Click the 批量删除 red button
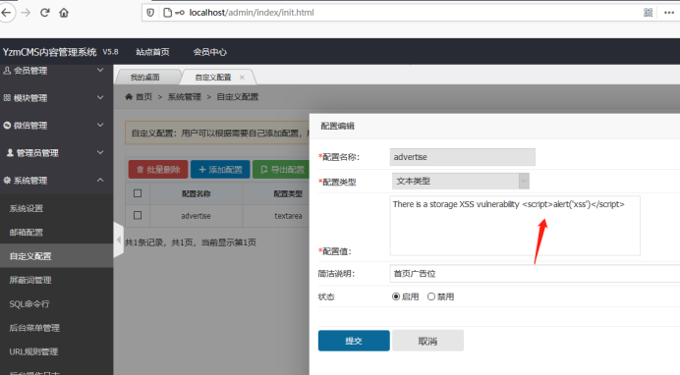Image resolution: width=680 pixels, height=375 pixels. [x=158, y=169]
